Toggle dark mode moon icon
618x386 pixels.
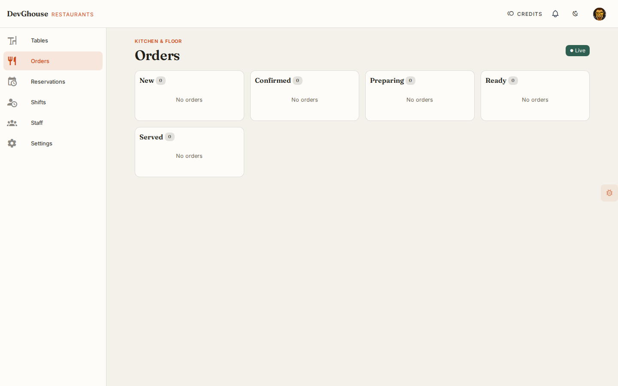[x=576, y=14]
